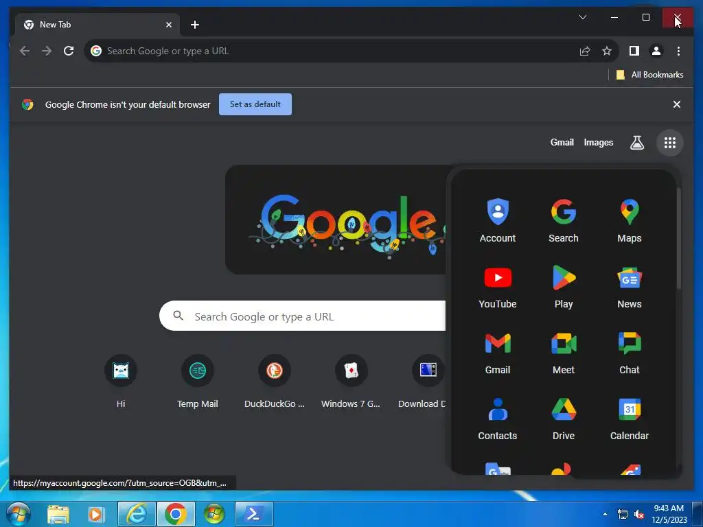Close the New Tab tab
The height and width of the screenshot is (527, 703).
[x=169, y=25]
